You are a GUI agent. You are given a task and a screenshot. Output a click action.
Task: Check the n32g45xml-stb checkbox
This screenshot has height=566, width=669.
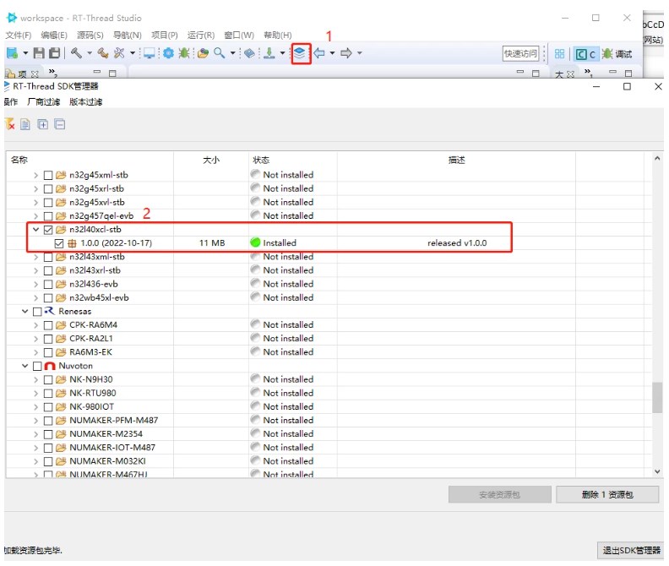48,176
